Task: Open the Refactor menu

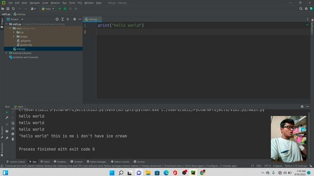Action: tap(55, 3)
